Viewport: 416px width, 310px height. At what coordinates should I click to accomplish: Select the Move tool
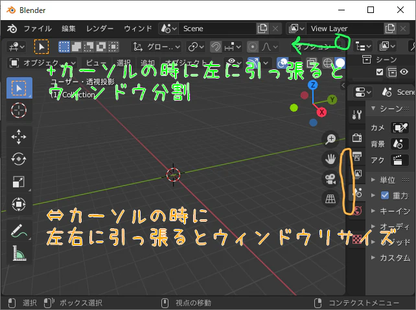(19, 137)
